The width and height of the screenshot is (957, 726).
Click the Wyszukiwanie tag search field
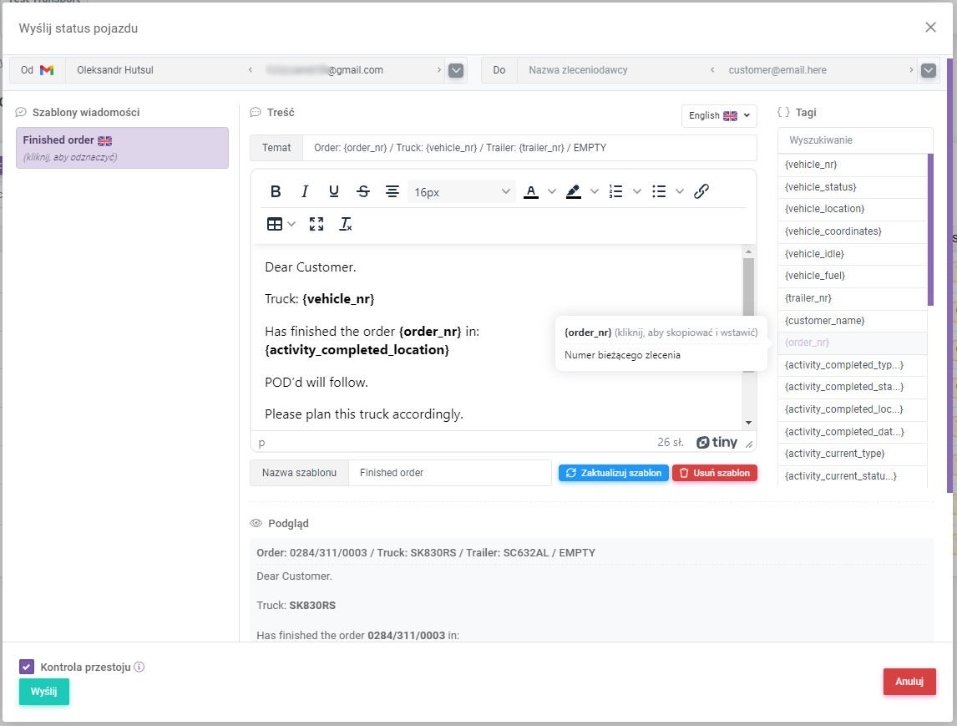[x=855, y=140]
